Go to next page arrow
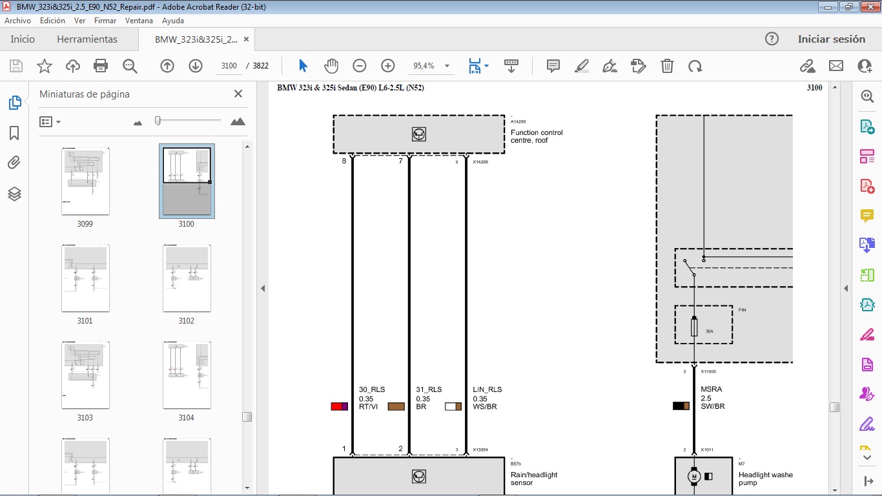Image resolution: width=882 pixels, height=496 pixels. (196, 66)
